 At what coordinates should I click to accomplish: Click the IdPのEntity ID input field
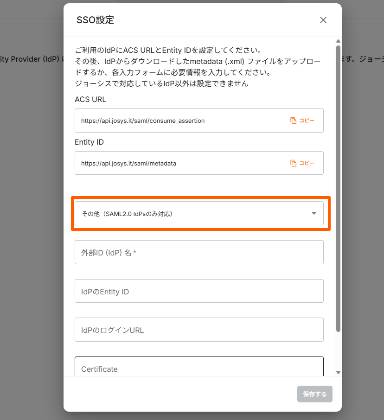click(198, 292)
